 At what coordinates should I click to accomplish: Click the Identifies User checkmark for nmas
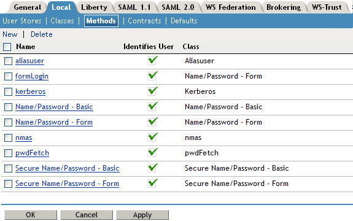[153, 137]
